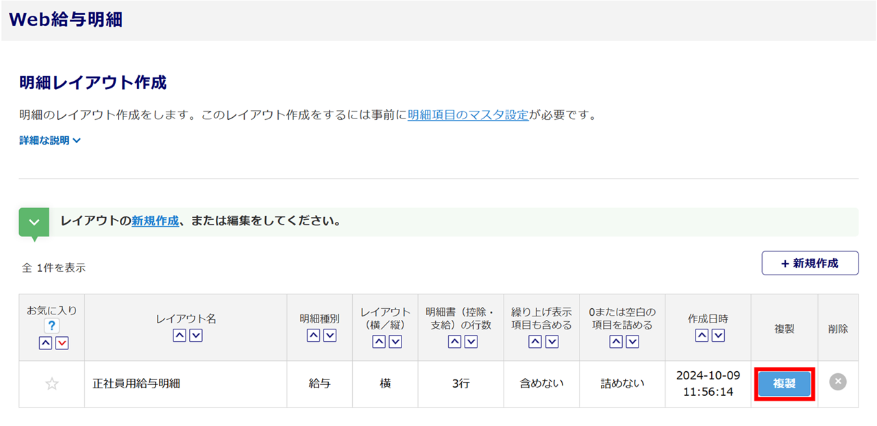Sort 作成日時 column descending
The width and height of the screenshot is (877, 426).
point(718,335)
